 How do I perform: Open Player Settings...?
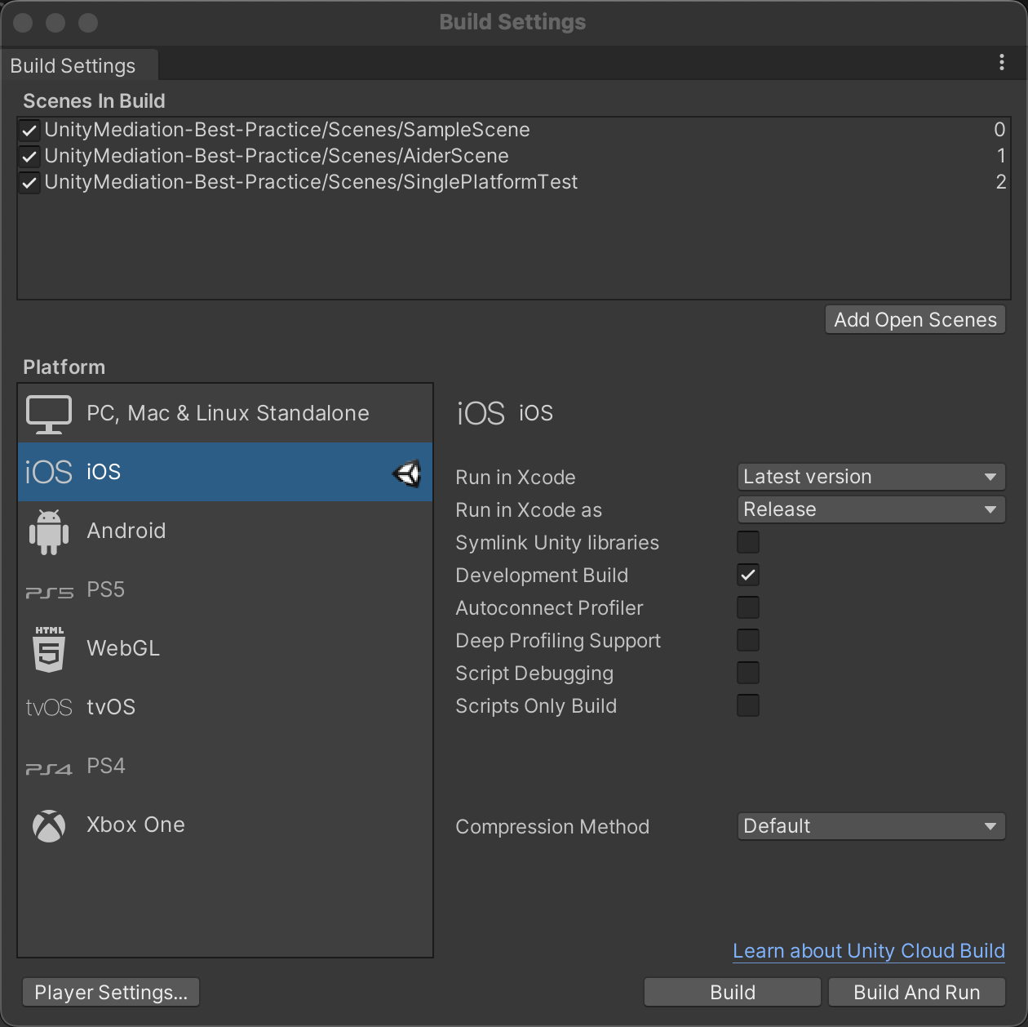[x=111, y=992]
